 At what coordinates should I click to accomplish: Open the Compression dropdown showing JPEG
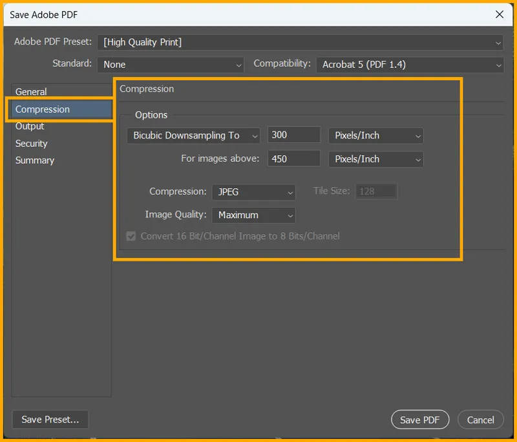click(x=253, y=192)
